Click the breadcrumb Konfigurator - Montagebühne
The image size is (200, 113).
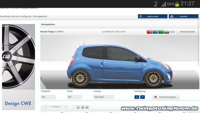[x=34, y=16]
